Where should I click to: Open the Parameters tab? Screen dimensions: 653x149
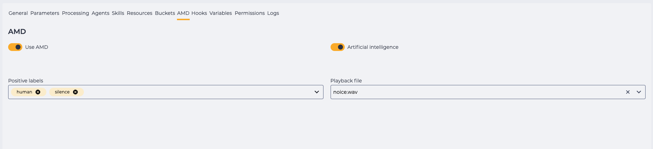tap(45, 13)
